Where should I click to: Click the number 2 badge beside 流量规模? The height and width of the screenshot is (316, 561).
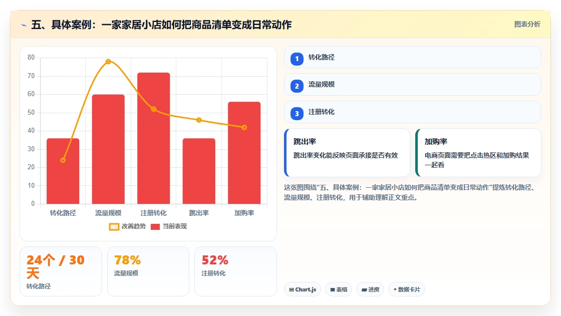pyautogui.click(x=297, y=86)
